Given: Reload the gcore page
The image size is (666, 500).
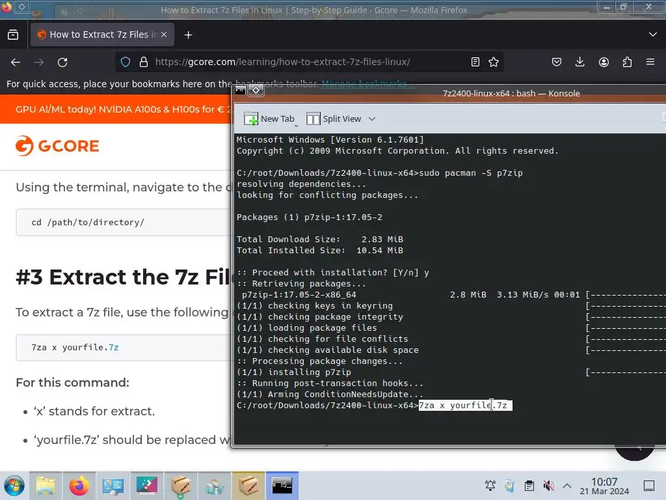Looking at the screenshot, I should click(x=62, y=62).
